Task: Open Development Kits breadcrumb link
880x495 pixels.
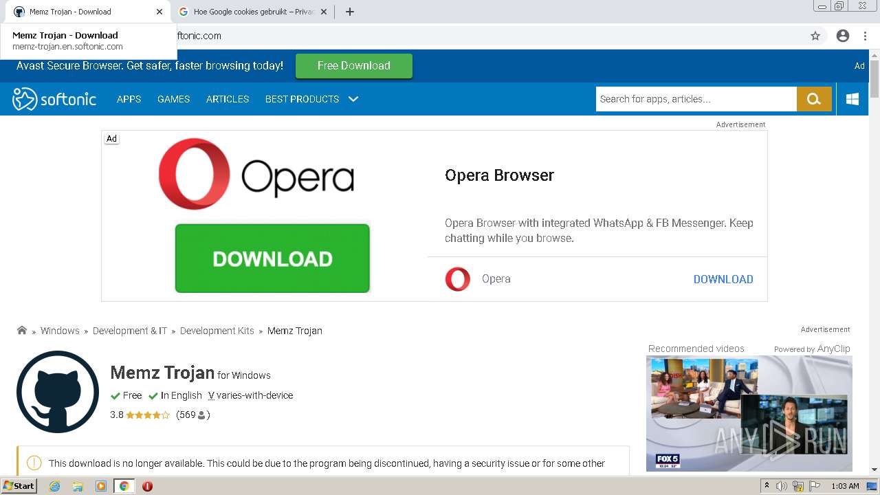Action: tap(217, 331)
